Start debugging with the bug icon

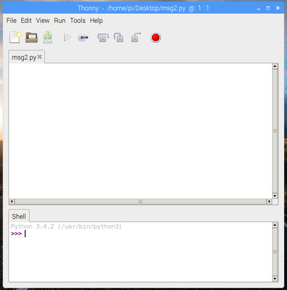coord(83,37)
